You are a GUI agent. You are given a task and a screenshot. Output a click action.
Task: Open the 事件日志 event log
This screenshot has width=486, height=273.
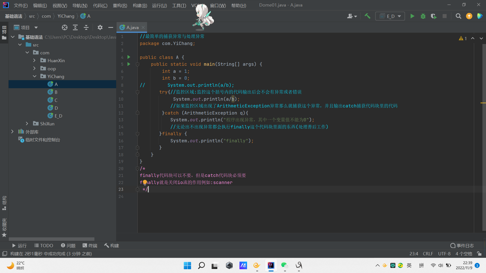(x=462, y=245)
